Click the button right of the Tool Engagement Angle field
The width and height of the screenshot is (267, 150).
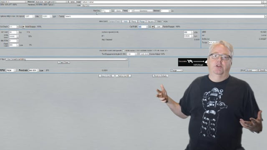[x=144, y=54]
